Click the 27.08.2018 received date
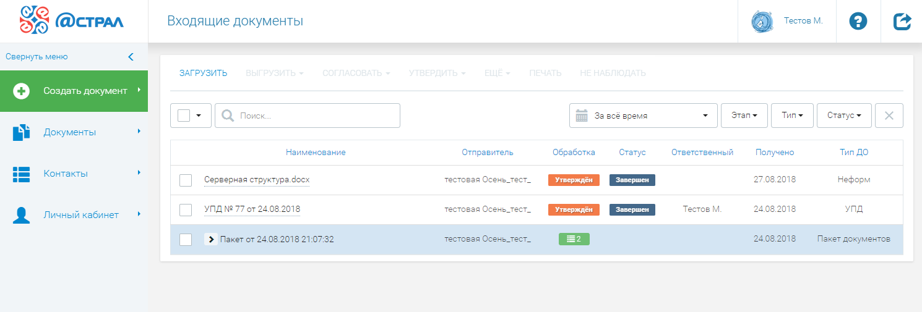The height and width of the screenshot is (312, 922). coord(775,180)
